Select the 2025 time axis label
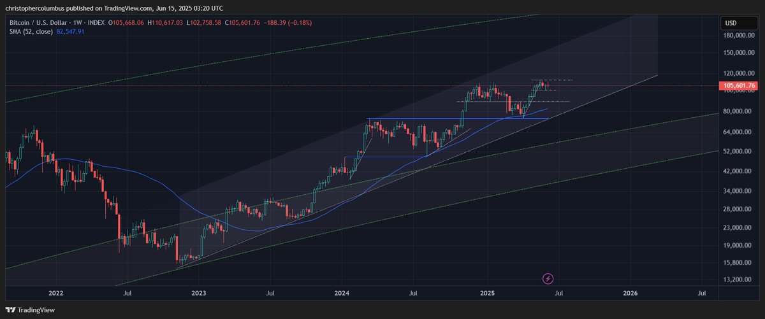This screenshot has height=319, width=765. coord(486,293)
